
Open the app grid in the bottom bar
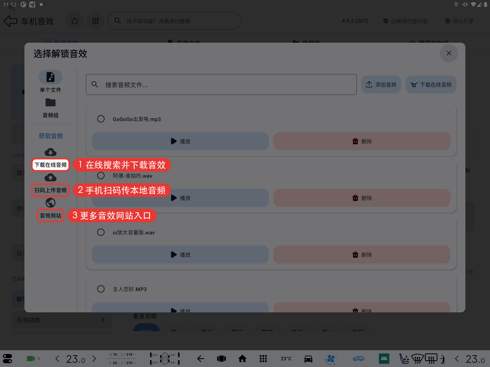(263, 359)
